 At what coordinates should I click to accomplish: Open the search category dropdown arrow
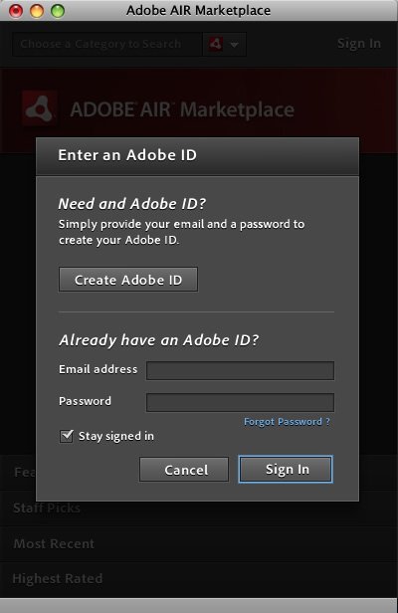coord(234,45)
